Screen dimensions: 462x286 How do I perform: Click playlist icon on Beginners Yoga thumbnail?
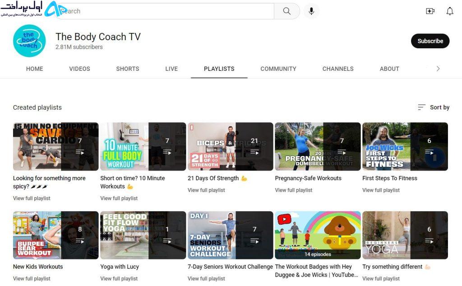click(x=430, y=241)
